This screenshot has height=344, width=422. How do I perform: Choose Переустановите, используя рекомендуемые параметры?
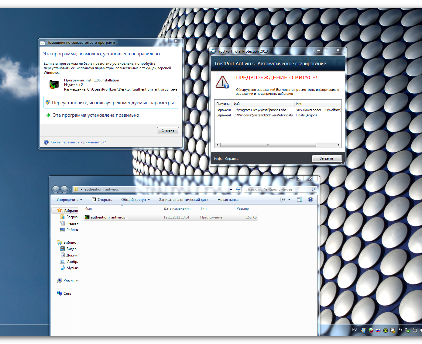point(111,103)
